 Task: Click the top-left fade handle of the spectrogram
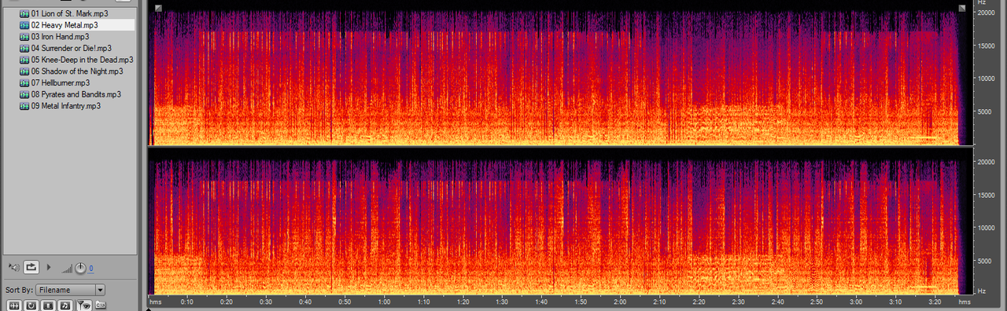tap(158, 8)
